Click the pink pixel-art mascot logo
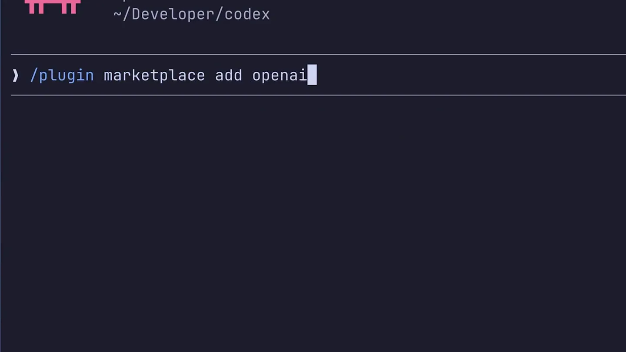The image size is (626, 352). tap(53, 7)
